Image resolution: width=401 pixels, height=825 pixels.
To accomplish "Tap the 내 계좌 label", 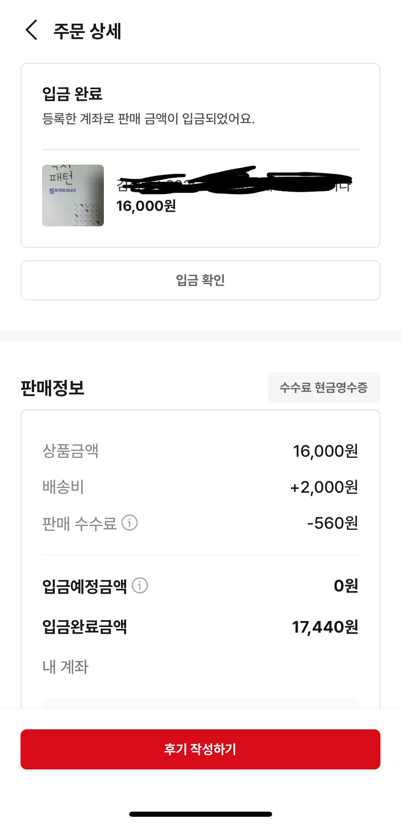I will click(x=65, y=667).
